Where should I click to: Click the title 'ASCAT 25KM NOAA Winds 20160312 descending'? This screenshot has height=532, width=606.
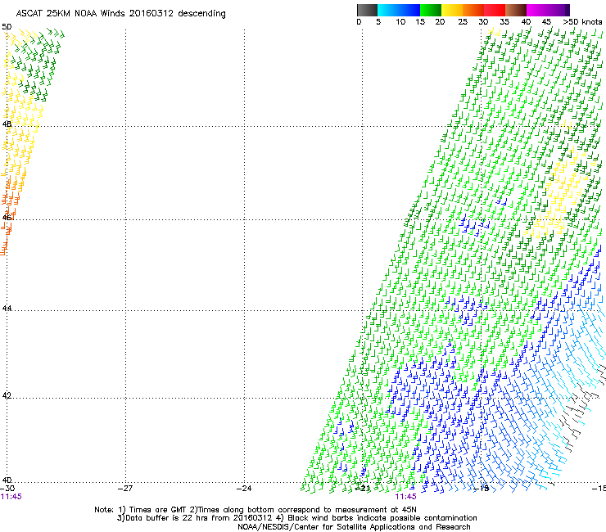tap(120, 13)
